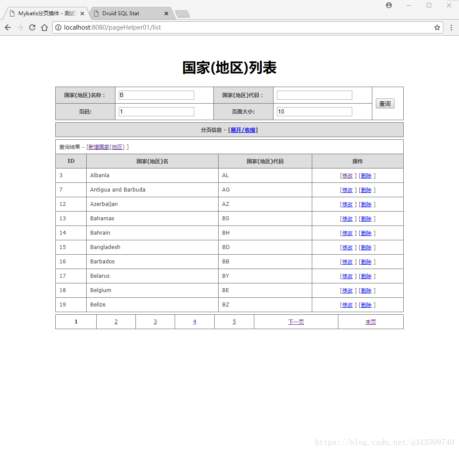Image resolution: width=459 pixels, height=451 pixels.
Task: Submit search with the 查询 button
Action: [385, 104]
